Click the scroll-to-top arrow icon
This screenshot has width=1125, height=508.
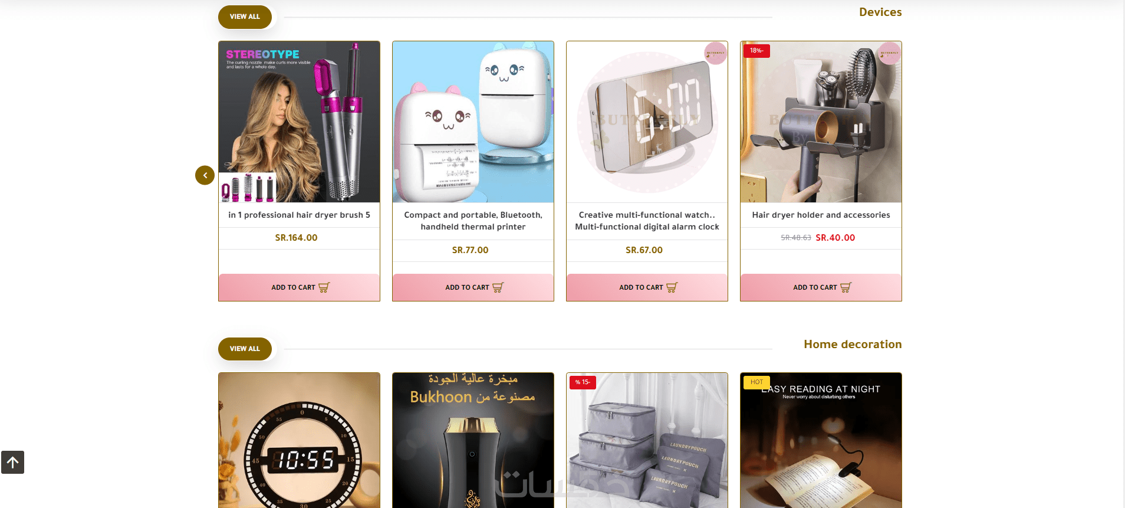coord(12,462)
